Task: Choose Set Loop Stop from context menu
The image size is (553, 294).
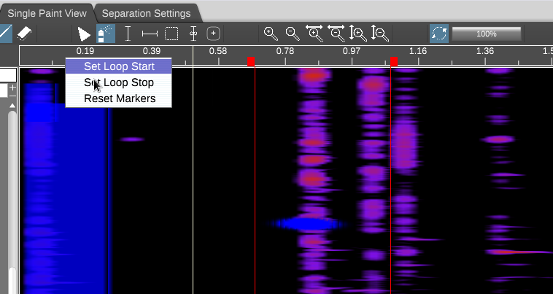Action: (119, 82)
